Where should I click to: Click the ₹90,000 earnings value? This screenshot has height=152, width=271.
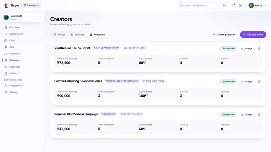[64, 96]
